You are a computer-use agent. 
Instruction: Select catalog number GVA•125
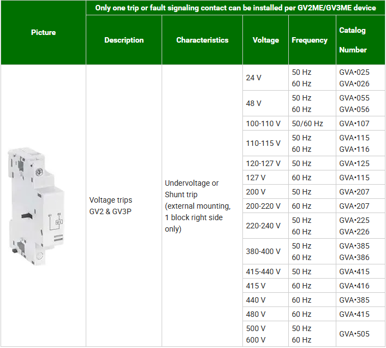354,163
